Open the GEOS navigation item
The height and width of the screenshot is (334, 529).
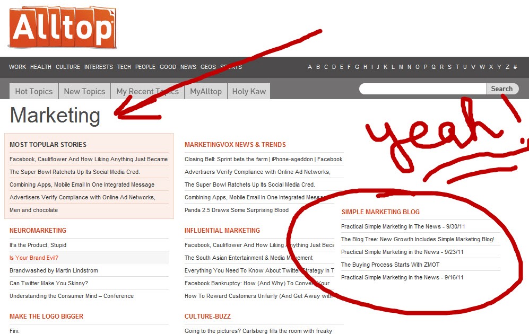tap(207, 67)
